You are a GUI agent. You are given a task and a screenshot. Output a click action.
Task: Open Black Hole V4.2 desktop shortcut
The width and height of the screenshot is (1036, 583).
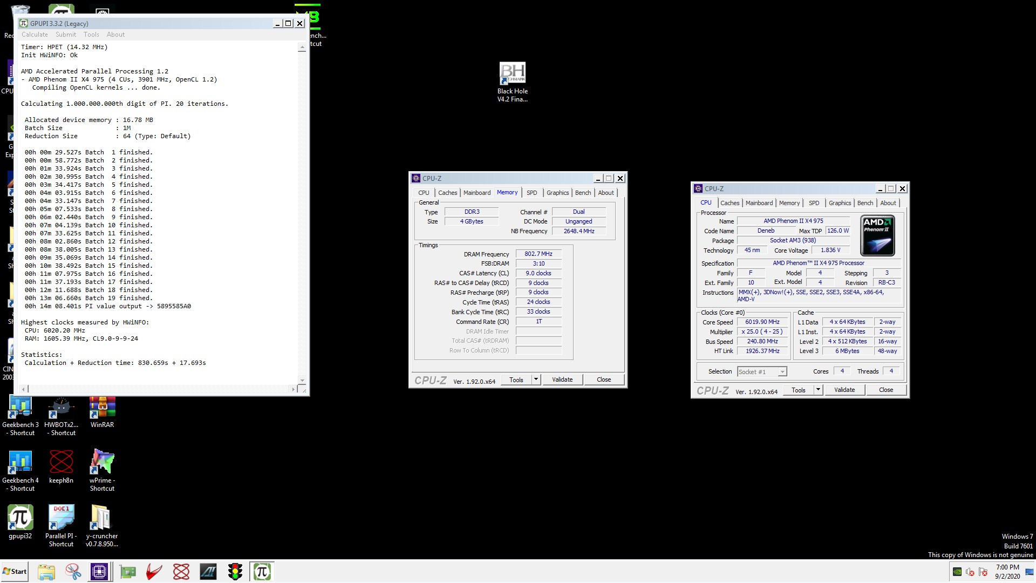point(513,83)
